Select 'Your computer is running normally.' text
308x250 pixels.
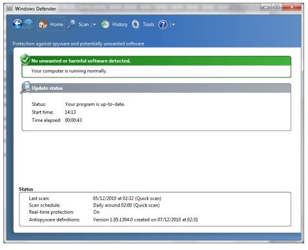(x=69, y=71)
